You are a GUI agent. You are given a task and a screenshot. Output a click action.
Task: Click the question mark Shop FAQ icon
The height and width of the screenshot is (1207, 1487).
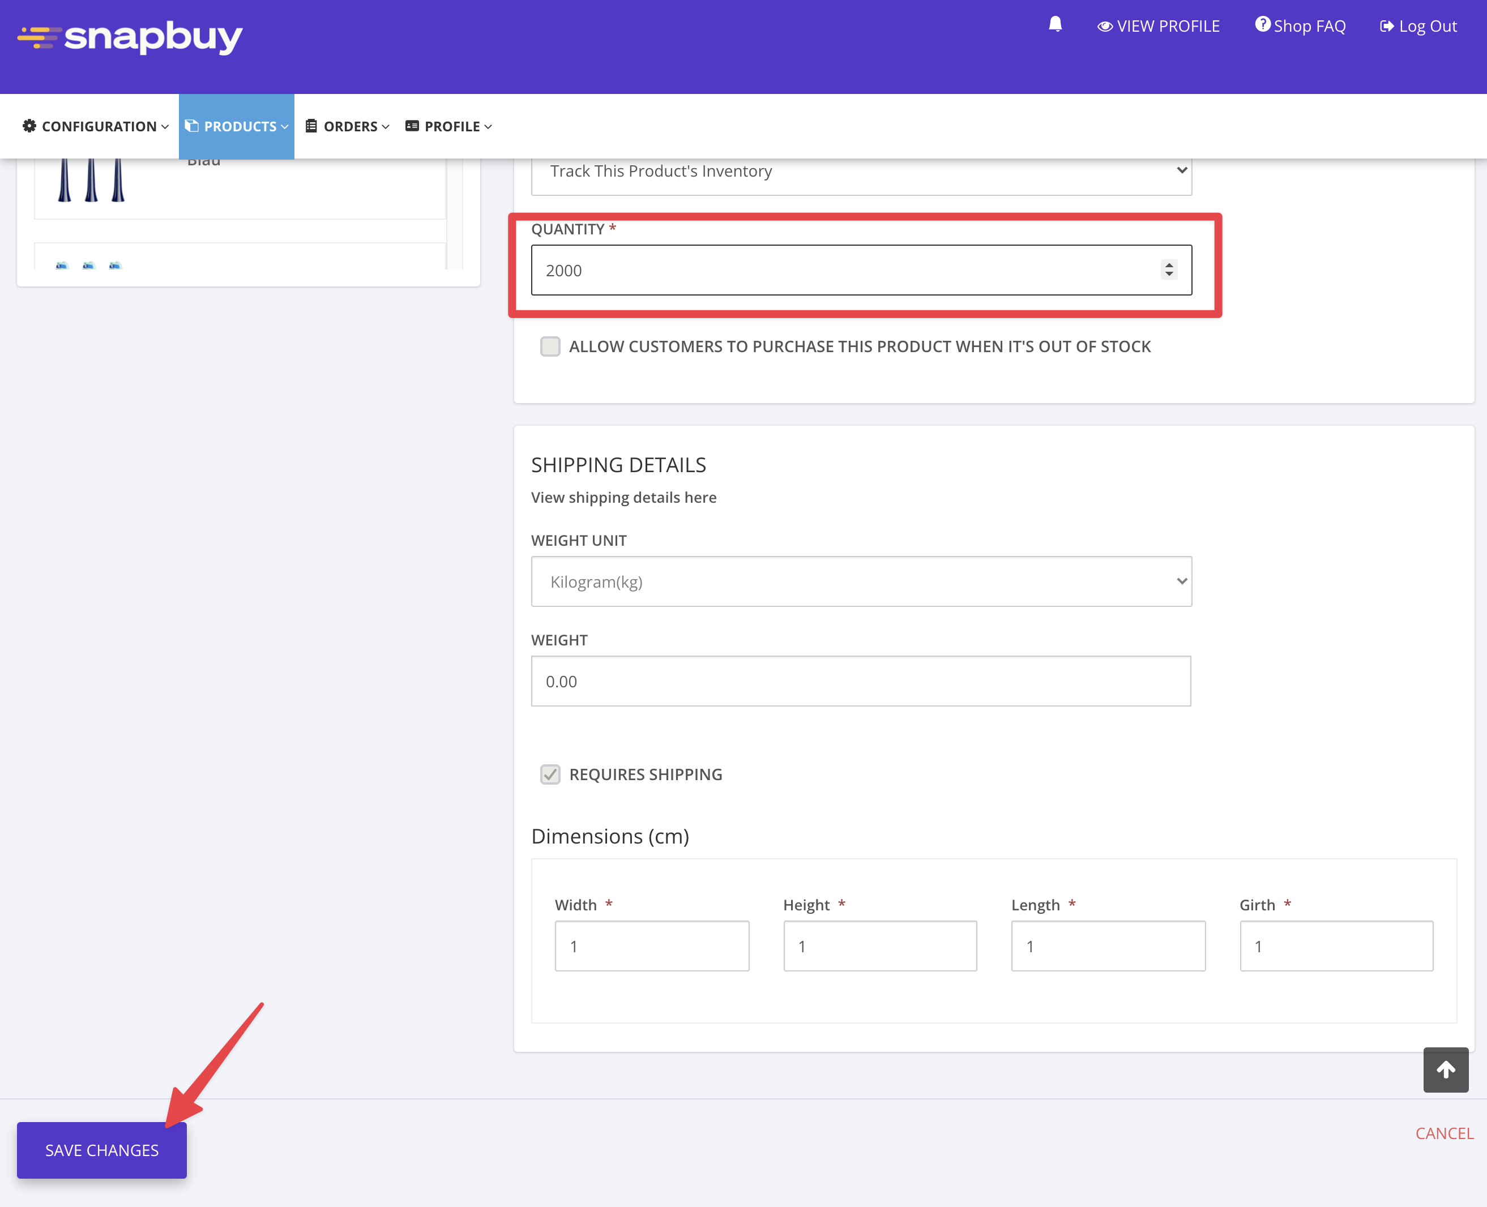coord(1262,25)
